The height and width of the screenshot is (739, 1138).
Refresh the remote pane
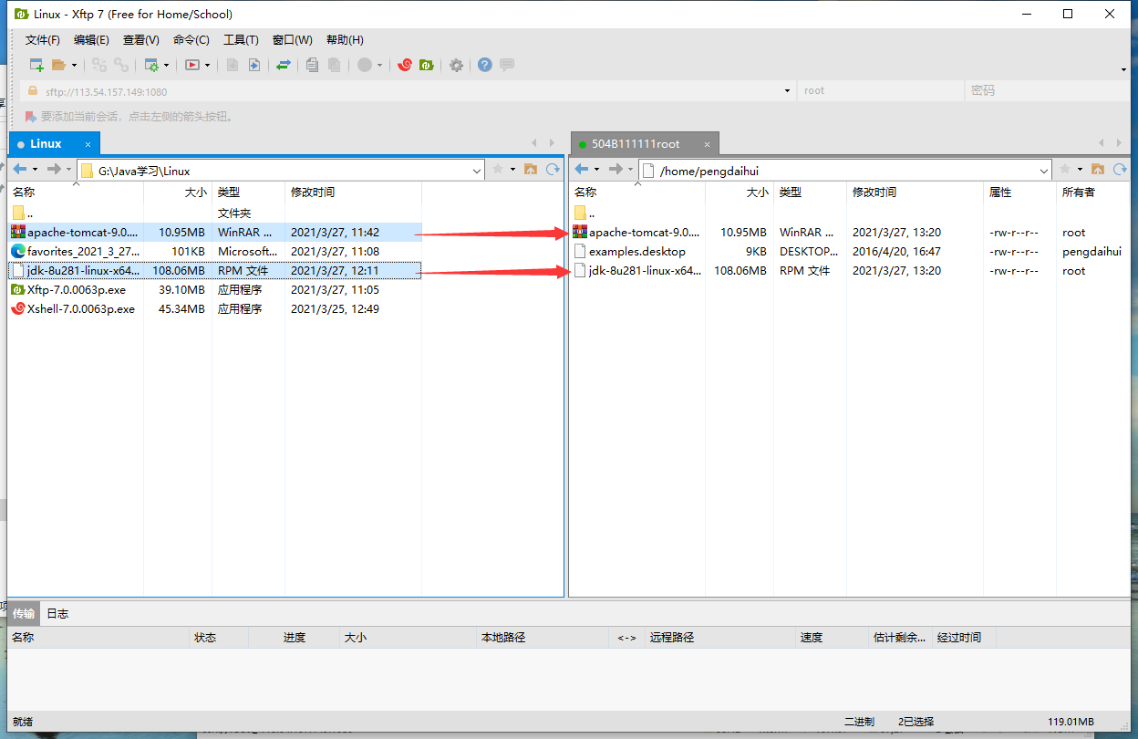coord(1119,169)
